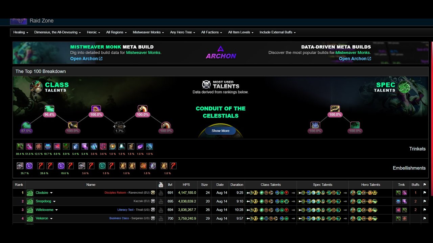Viewport: 433px width, 243px height.
Task: Click the HPS value 4,036,639.2
Action: click(187, 201)
